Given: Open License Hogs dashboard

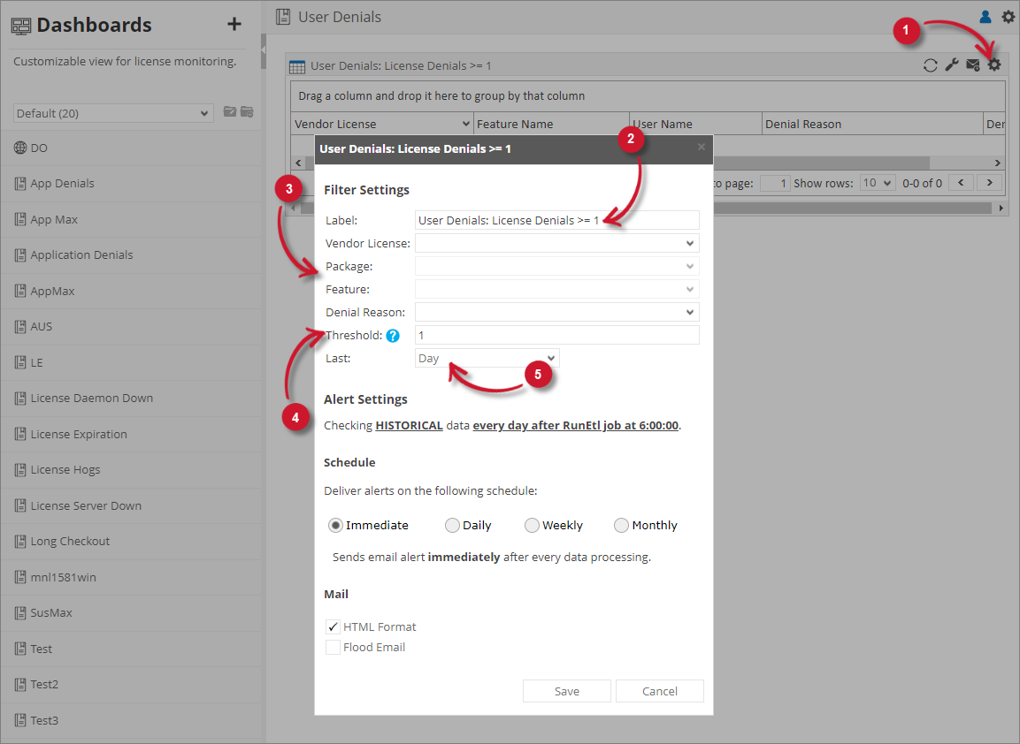Looking at the screenshot, I should pos(130,470).
